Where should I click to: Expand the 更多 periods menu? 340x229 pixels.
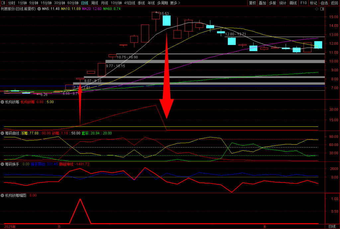(x=175, y=3)
